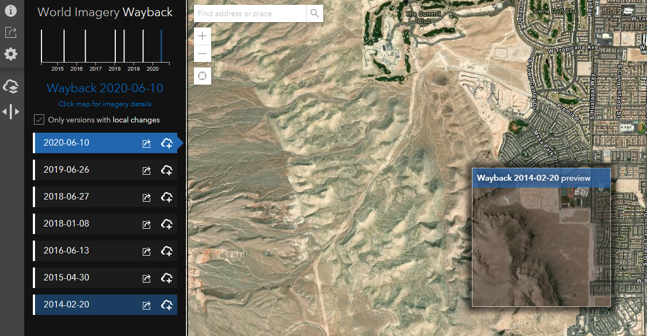Zoom in with the plus button
The width and height of the screenshot is (647, 336).
point(202,36)
